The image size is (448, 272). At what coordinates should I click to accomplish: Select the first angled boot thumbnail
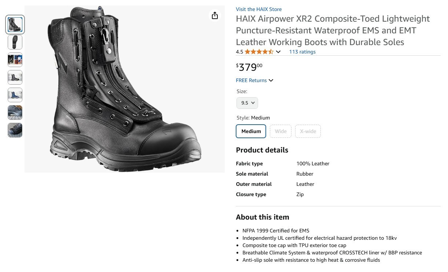[x=15, y=25]
